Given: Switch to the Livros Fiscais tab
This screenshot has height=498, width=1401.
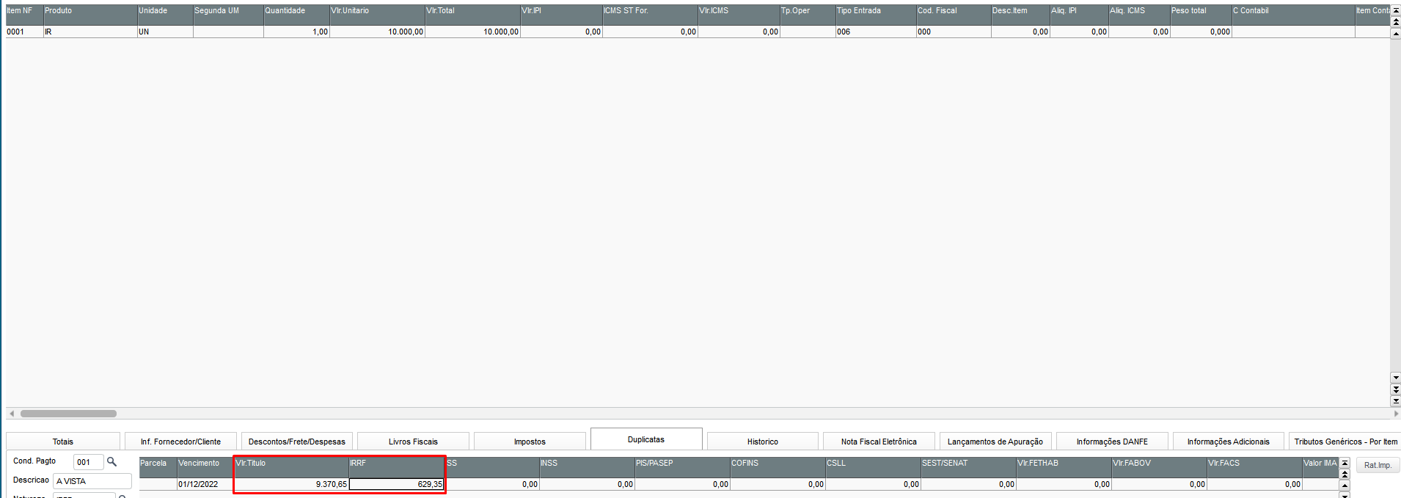Looking at the screenshot, I should tap(413, 442).
